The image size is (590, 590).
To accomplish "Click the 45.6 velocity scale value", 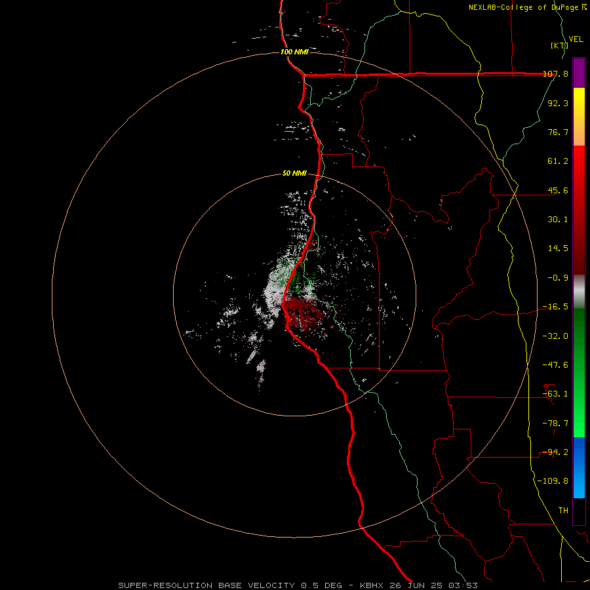I will tap(558, 190).
